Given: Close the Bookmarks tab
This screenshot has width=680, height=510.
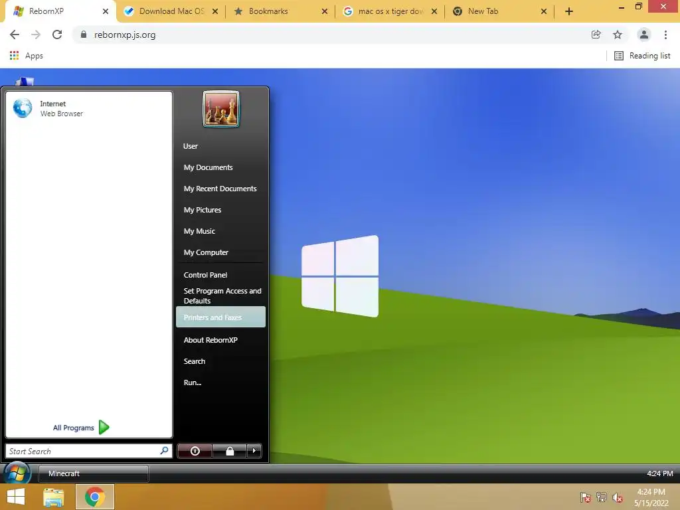Looking at the screenshot, I should pyautogui.click(x=324, y=12).
